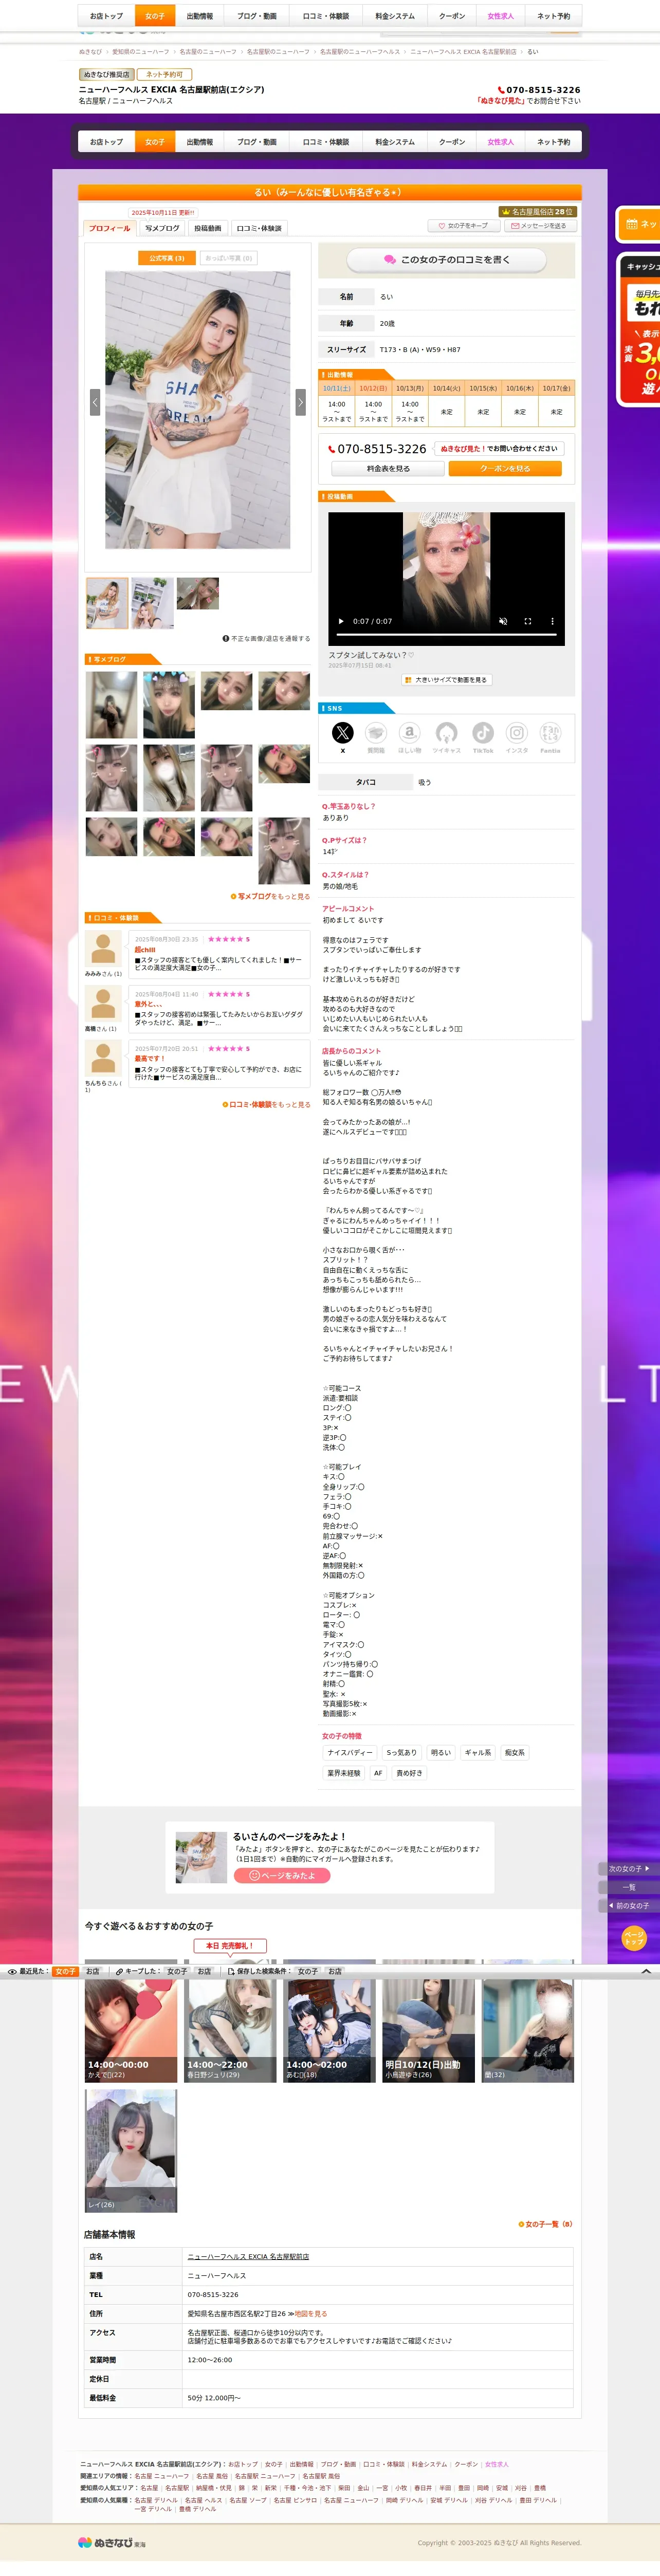Click the ぬきなび logo in footer
660x2576 pixels.
point(112,2542)
